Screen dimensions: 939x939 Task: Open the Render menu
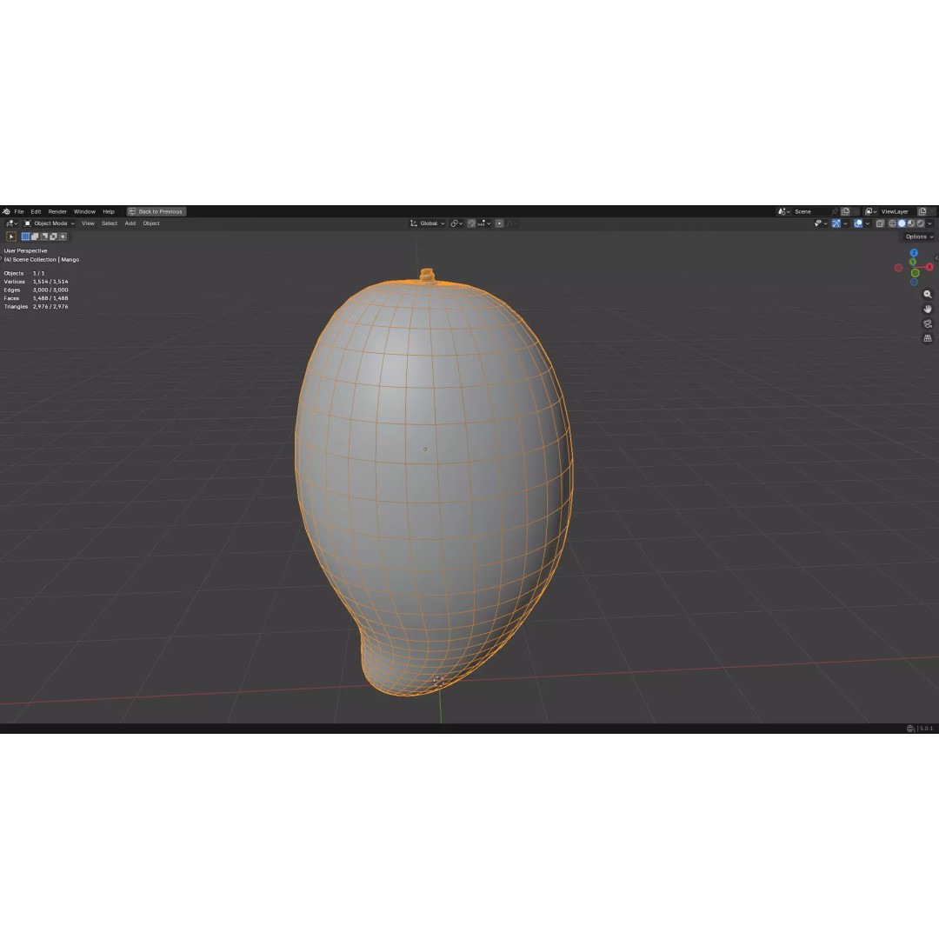(57, 211)
